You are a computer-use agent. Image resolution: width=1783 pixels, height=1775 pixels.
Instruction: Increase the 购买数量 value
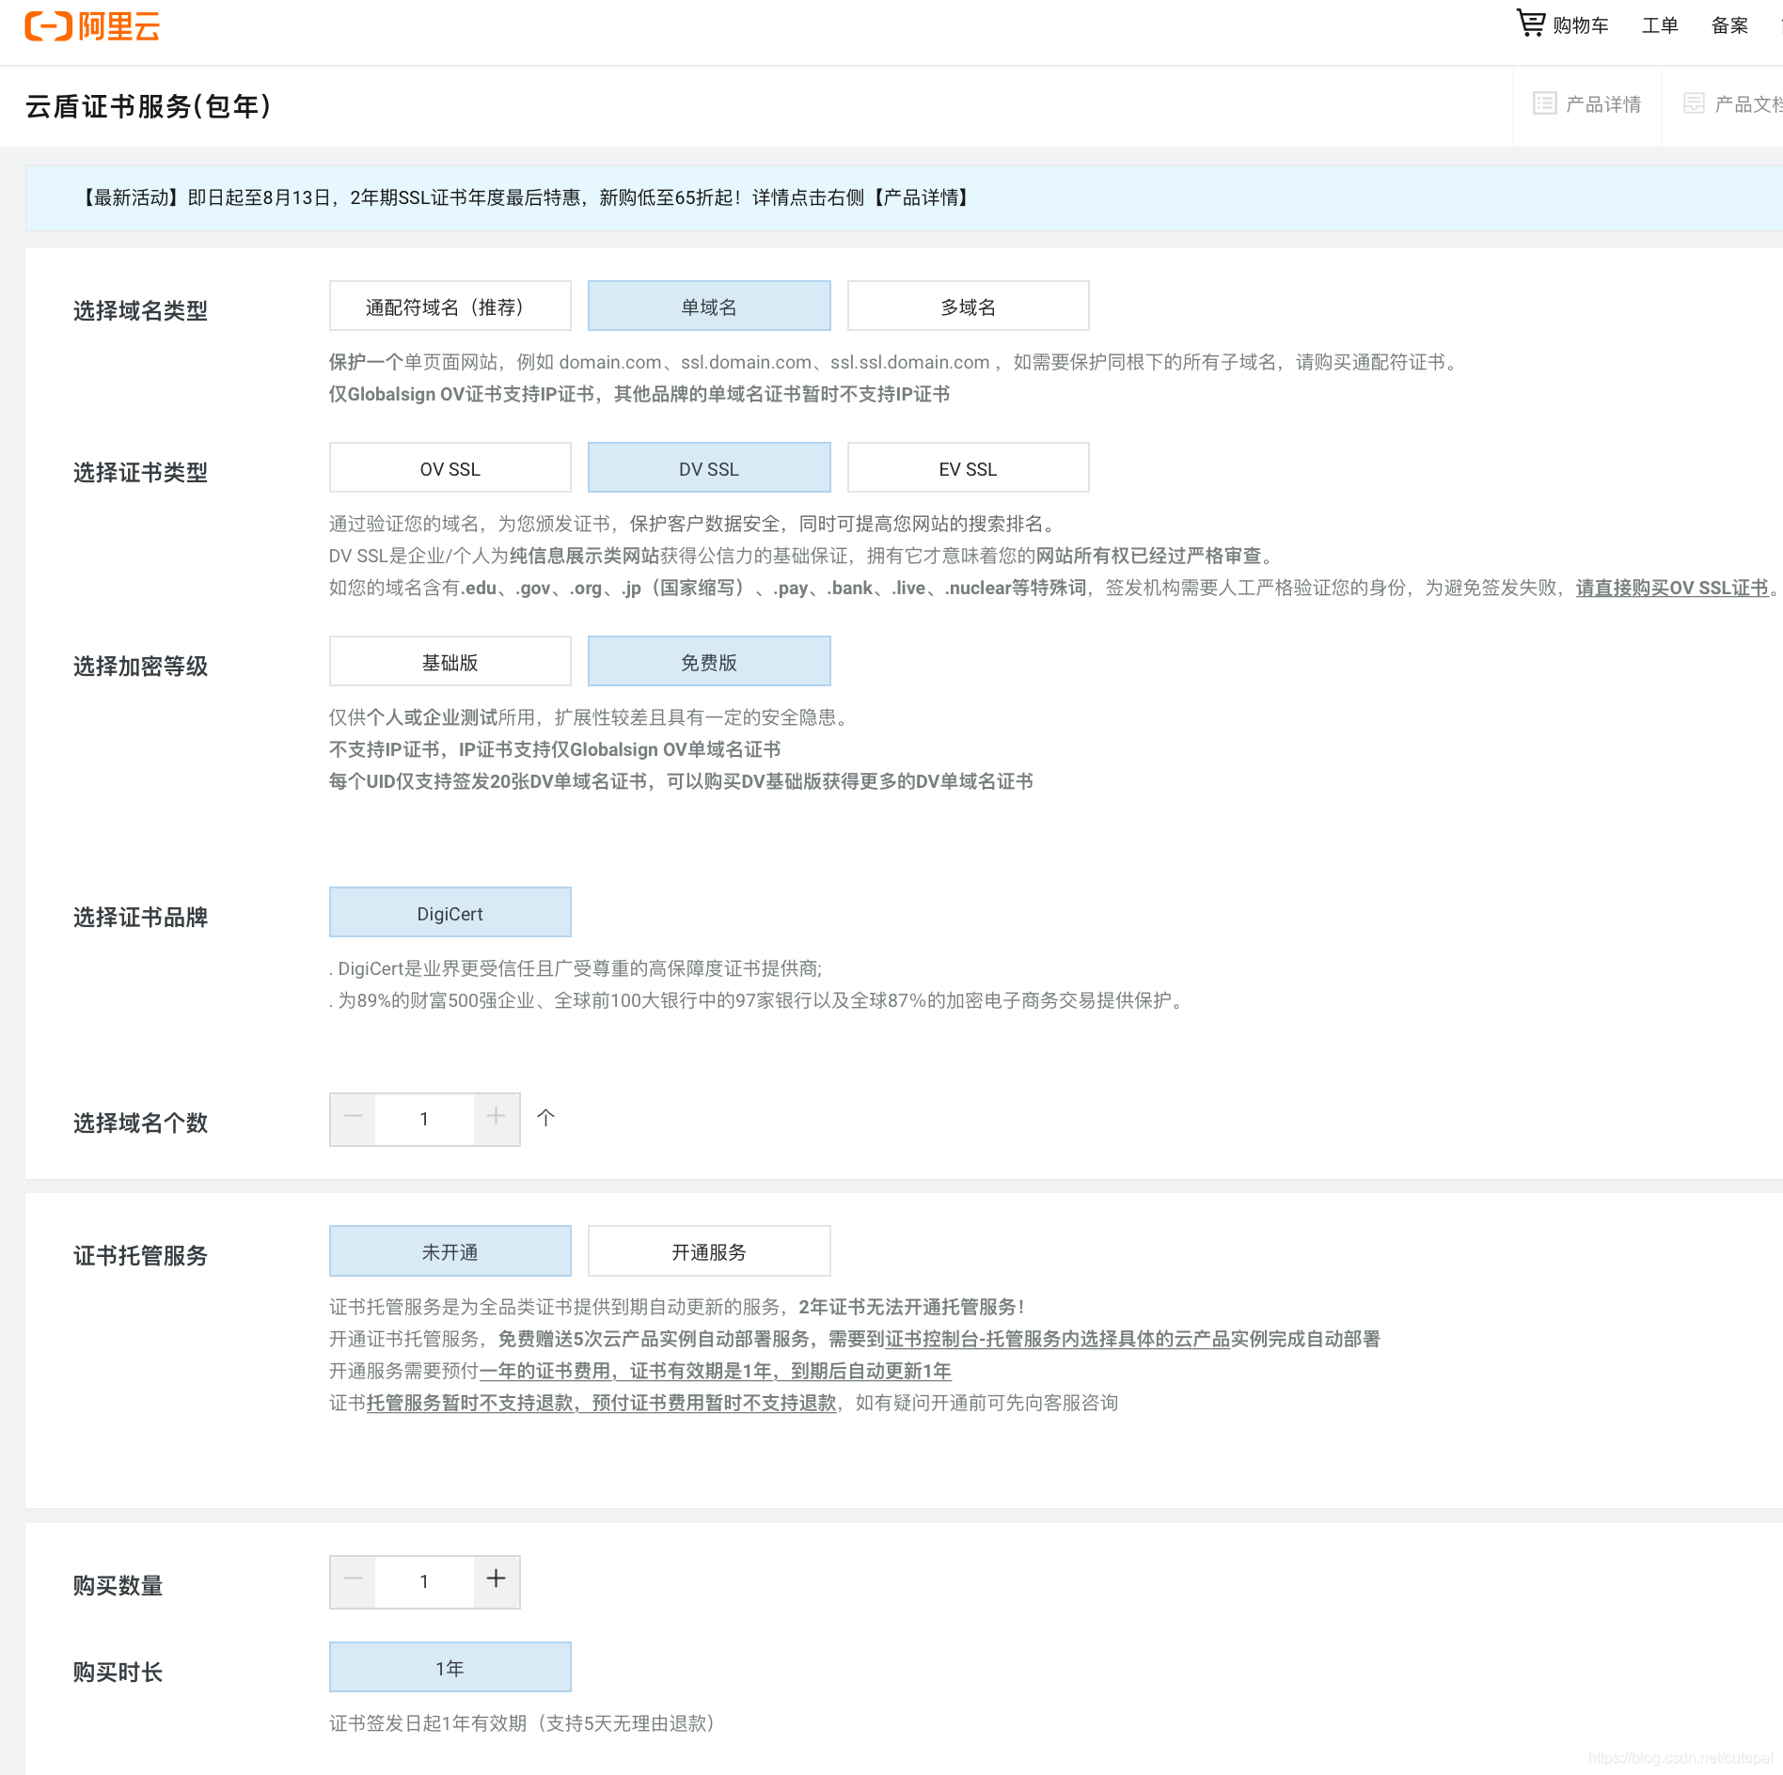tap(497, 1581)
